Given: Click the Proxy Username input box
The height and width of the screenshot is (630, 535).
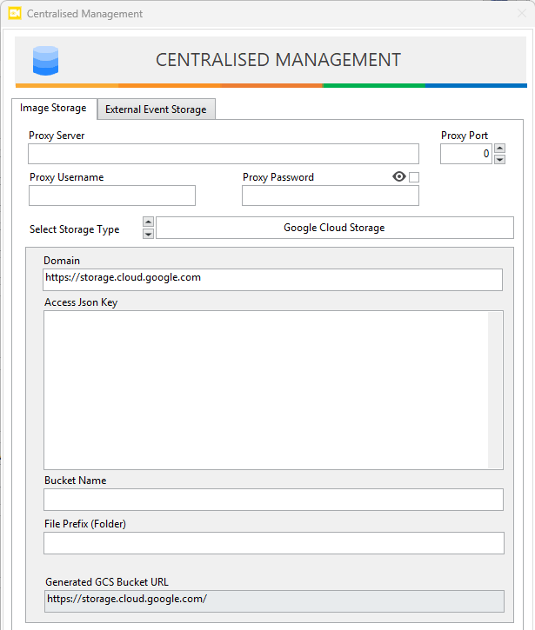Looking at the screenshot, I should point(112,196).
